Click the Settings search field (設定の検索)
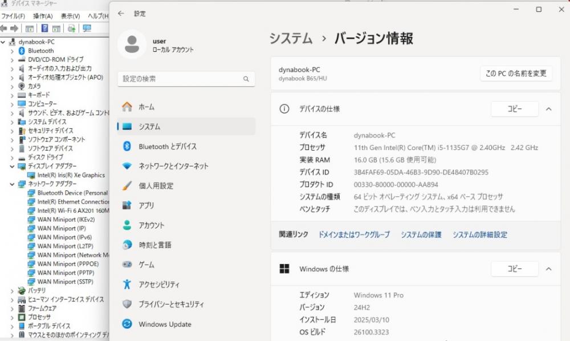This screenshot has height=341, width=570. pos(186,79)
